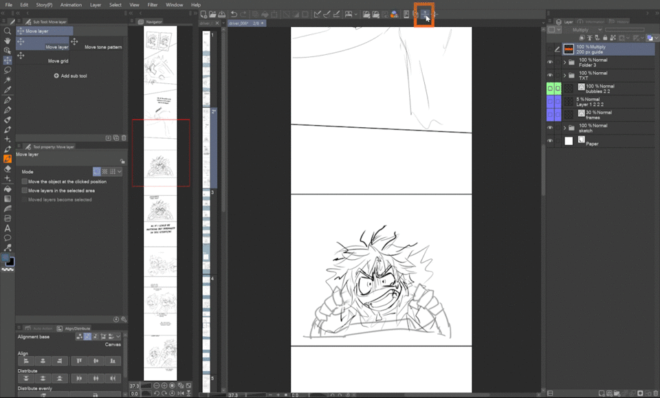
Task: Expand the Folder 3 layer folder
Action: (x=565, y=63)
